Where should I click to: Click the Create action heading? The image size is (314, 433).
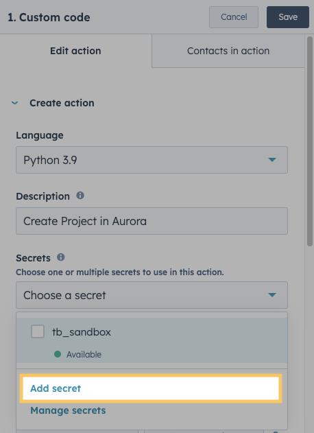(62, 103)
